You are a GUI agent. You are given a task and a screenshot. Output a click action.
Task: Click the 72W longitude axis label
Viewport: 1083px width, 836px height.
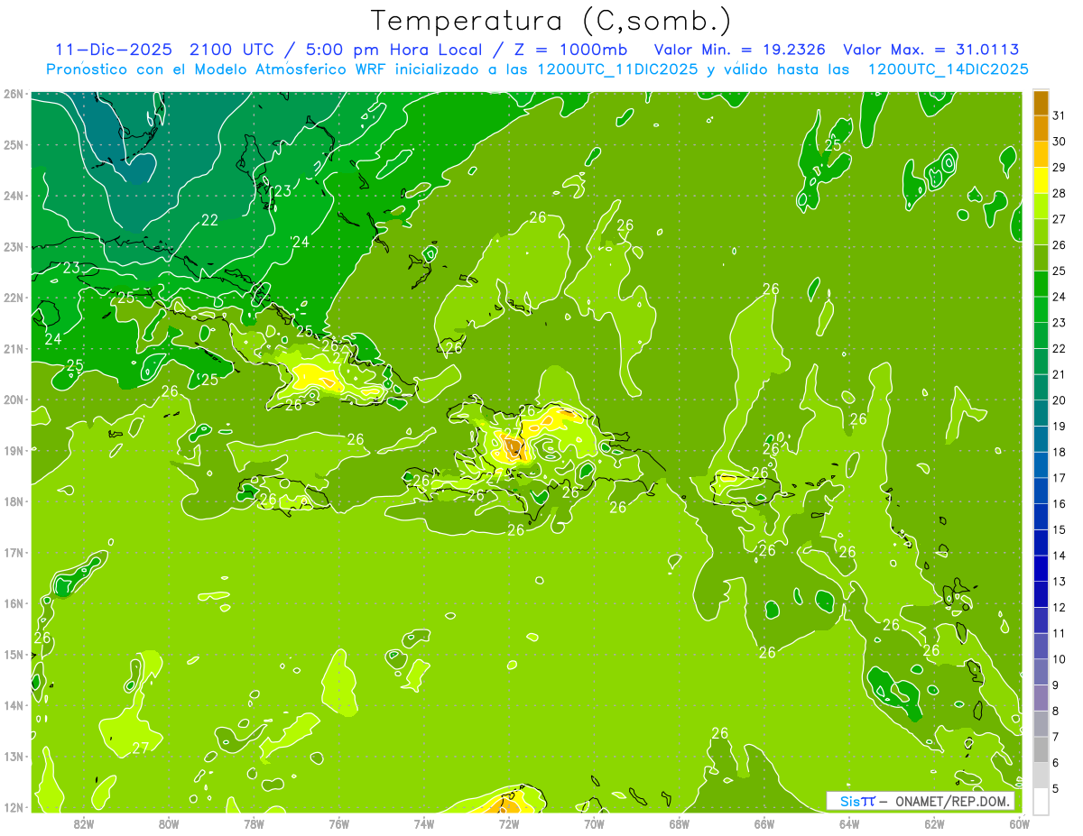tap(509, 823)
